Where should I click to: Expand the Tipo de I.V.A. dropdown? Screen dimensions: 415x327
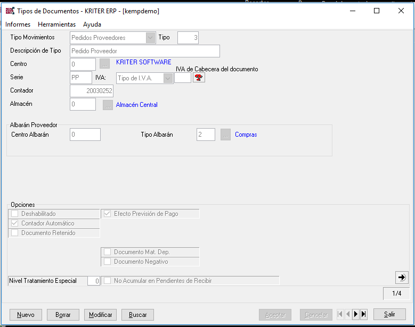pos(168,78)
